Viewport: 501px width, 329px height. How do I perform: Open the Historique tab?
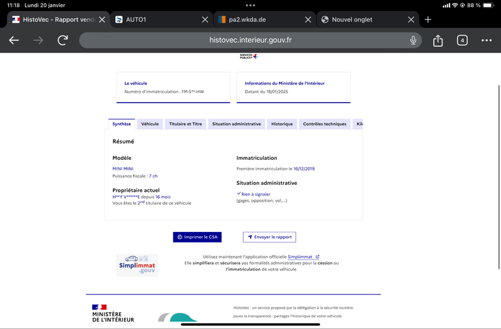(282, 124)
